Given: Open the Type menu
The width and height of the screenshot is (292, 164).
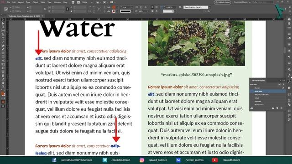Looking at the screenshot, I should click(28, 2).
